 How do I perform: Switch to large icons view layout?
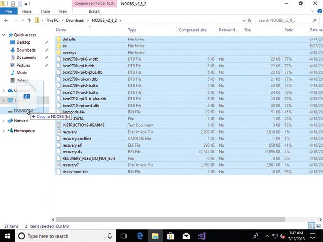pos(319,226)
